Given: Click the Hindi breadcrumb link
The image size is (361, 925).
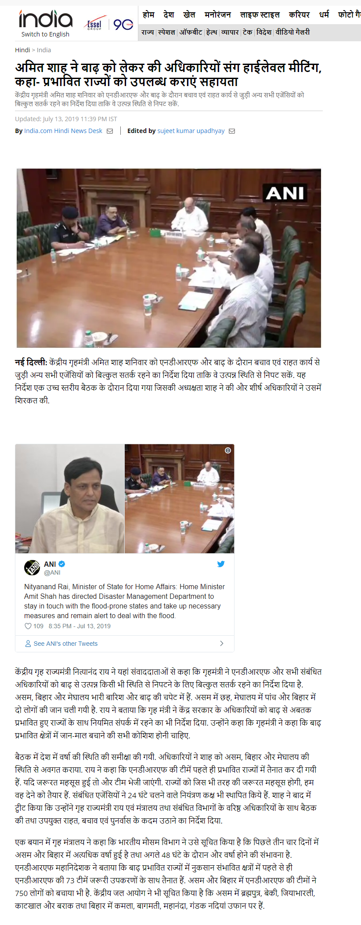Looking at the screenshot, I should tap(22, 50).
